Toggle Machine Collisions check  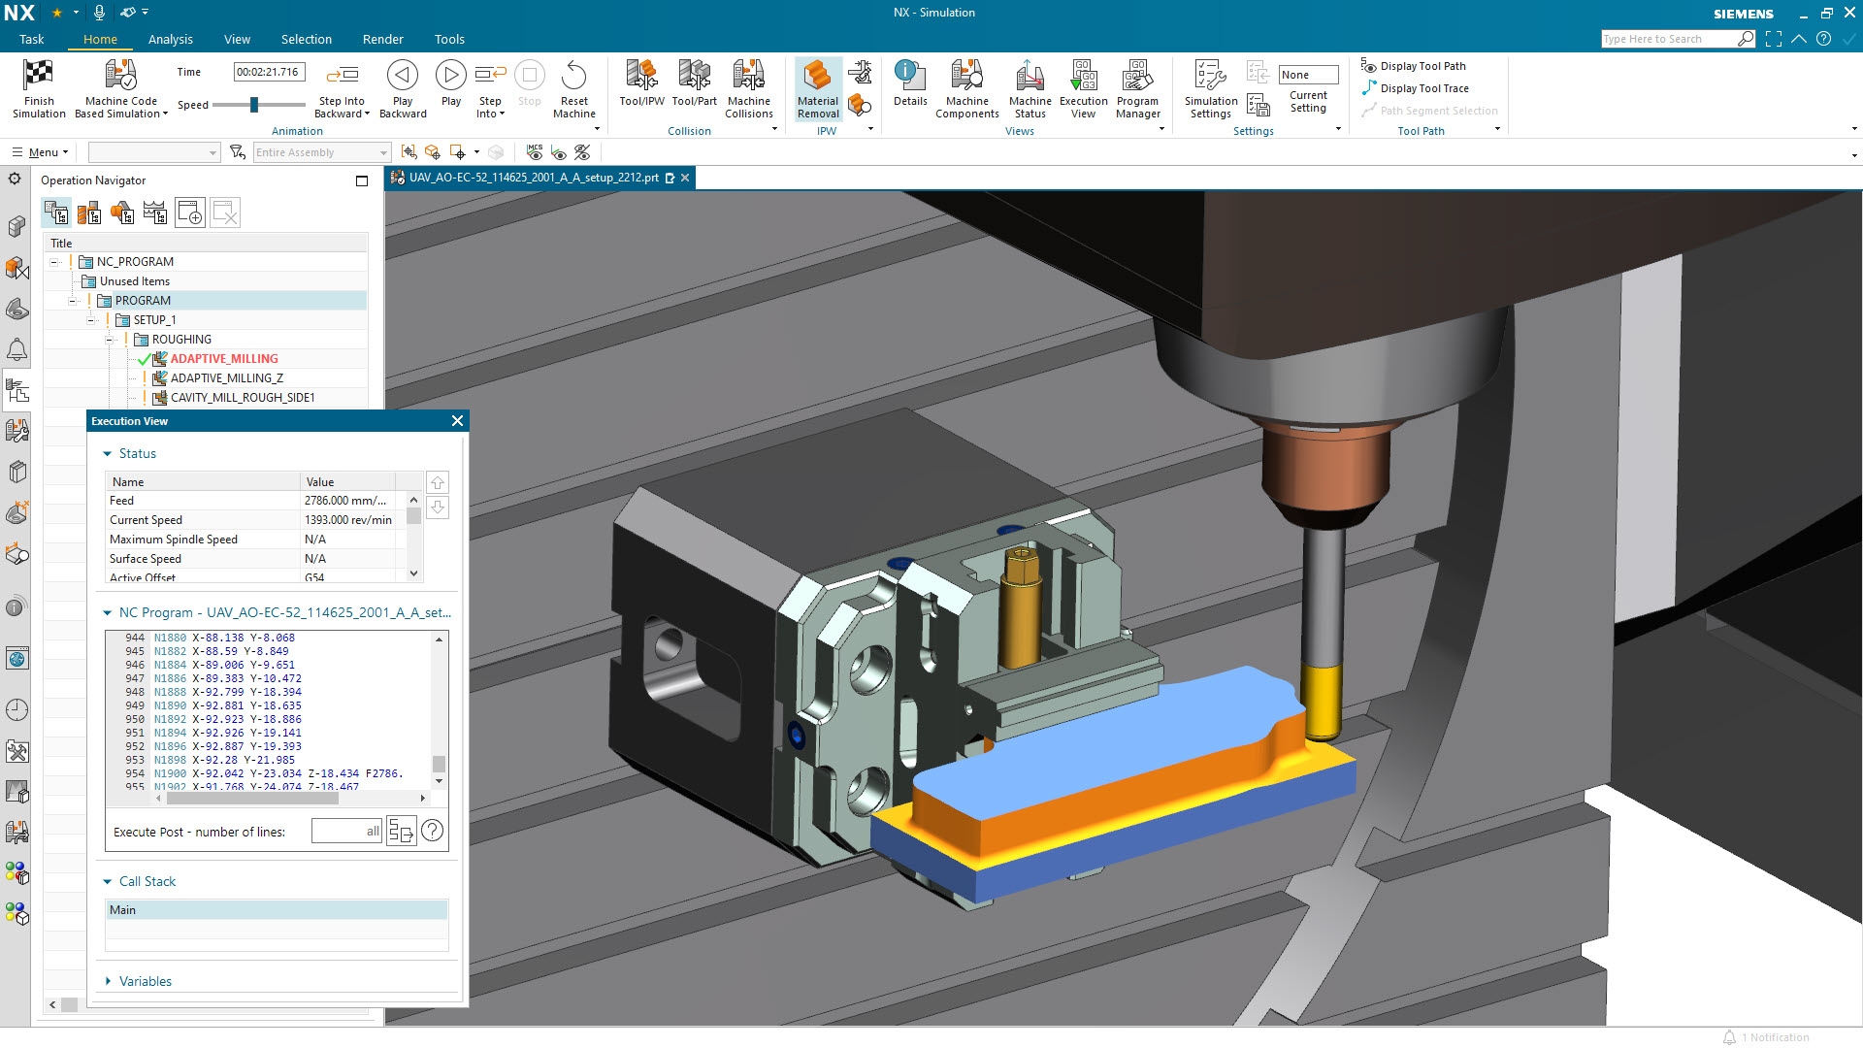point(748,88)
